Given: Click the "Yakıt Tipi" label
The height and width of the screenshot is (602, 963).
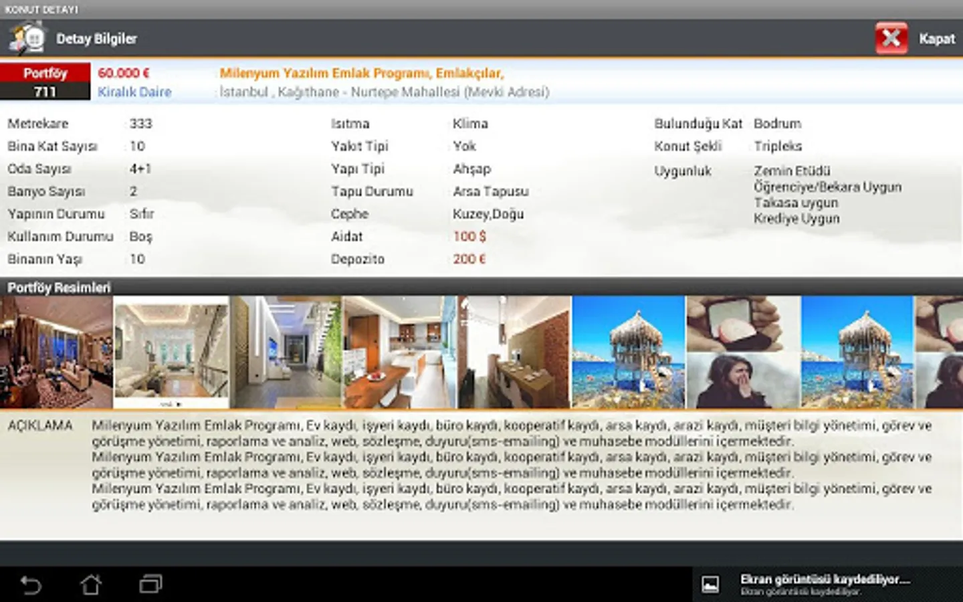Looking at the screenshot, I should pos(359,146).
